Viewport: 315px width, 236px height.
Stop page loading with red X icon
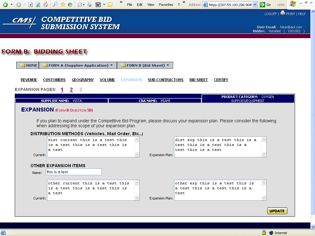click(x=30, y=5)
